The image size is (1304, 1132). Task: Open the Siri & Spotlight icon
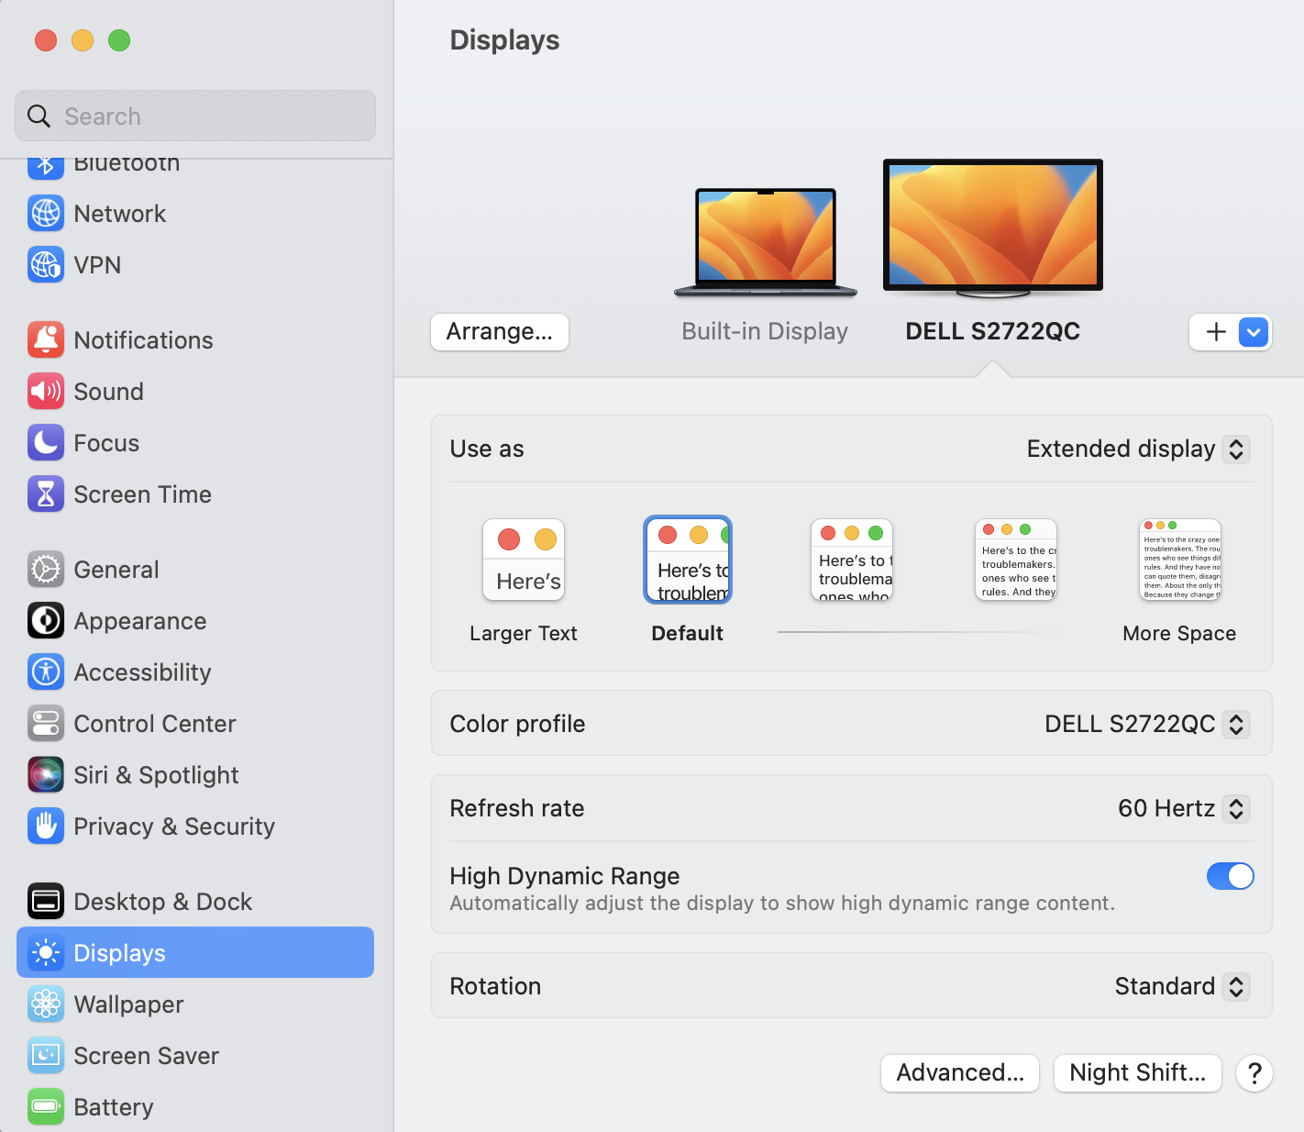tap(46, 774)
